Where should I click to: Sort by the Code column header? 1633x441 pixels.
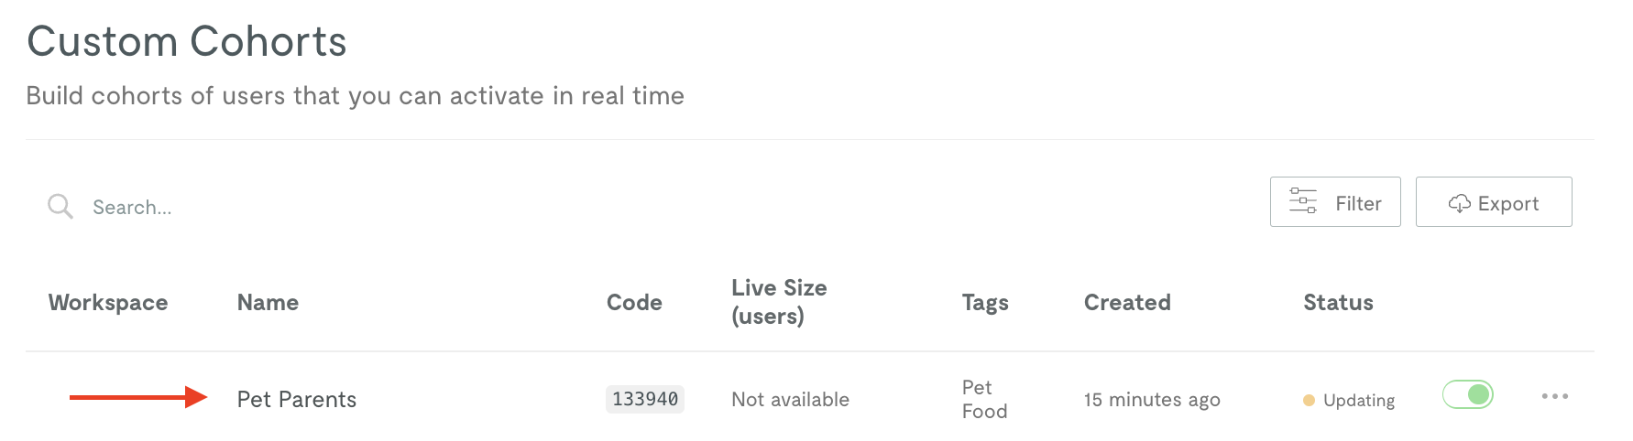[634, 303]
